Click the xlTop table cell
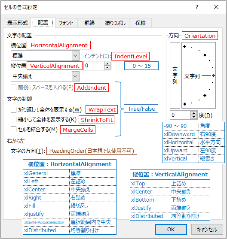 (x=150, y=184)
